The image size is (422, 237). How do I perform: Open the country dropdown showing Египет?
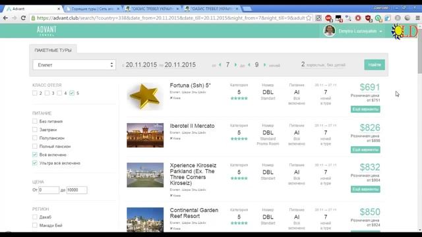tap(75, 65)
